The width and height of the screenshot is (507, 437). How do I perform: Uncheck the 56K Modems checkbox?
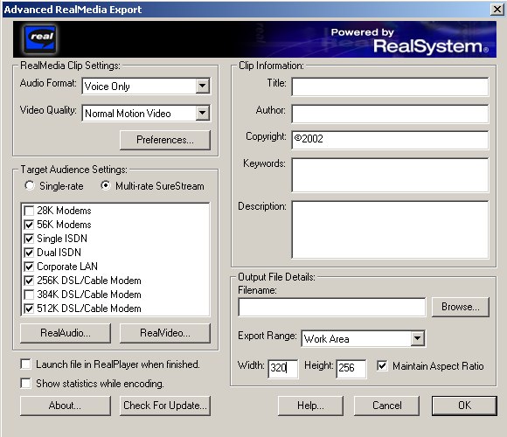pos(29,225)
